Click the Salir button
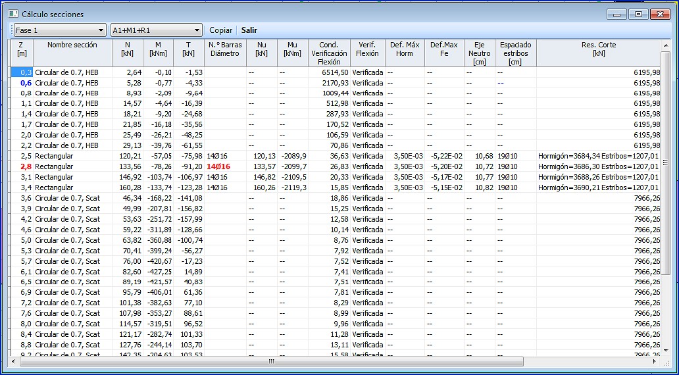Image resolution: width=679 pixels, height=375 pixels. pos(249,30)
